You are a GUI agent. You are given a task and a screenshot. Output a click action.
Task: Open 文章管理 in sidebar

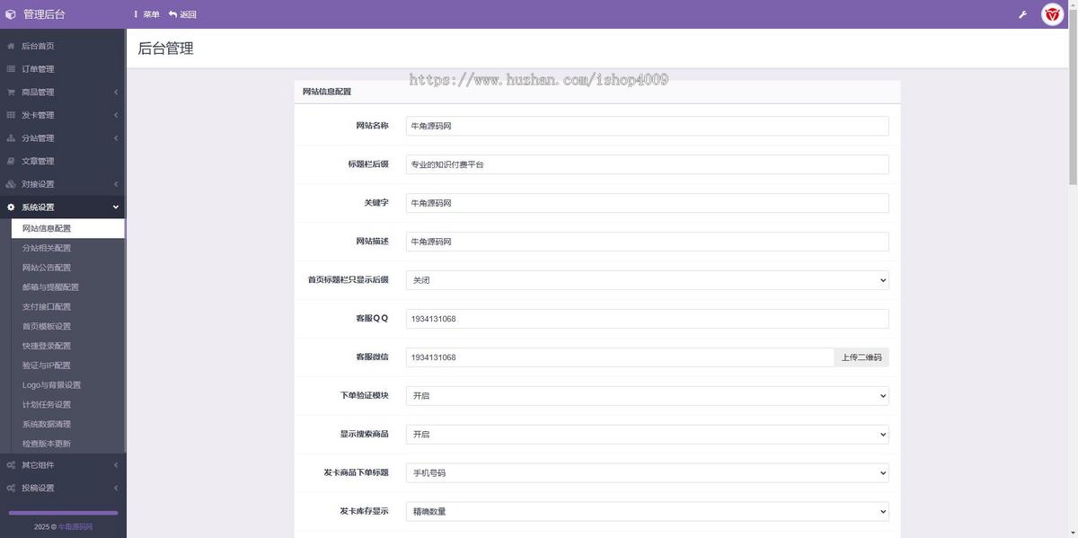coord(63,161)
